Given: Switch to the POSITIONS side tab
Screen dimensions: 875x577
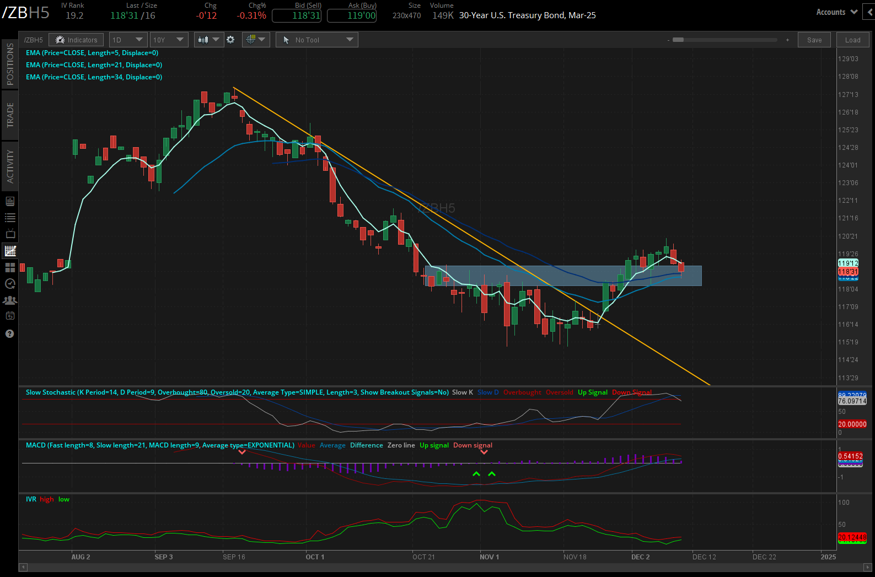Looking at the screenshot, I should (x=10, y=64).
